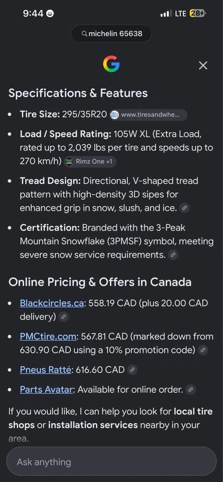Tap the battery indicator in status bar
Image resolution: width=223 pixels, height=482 pixels.
tap(197, 14)
